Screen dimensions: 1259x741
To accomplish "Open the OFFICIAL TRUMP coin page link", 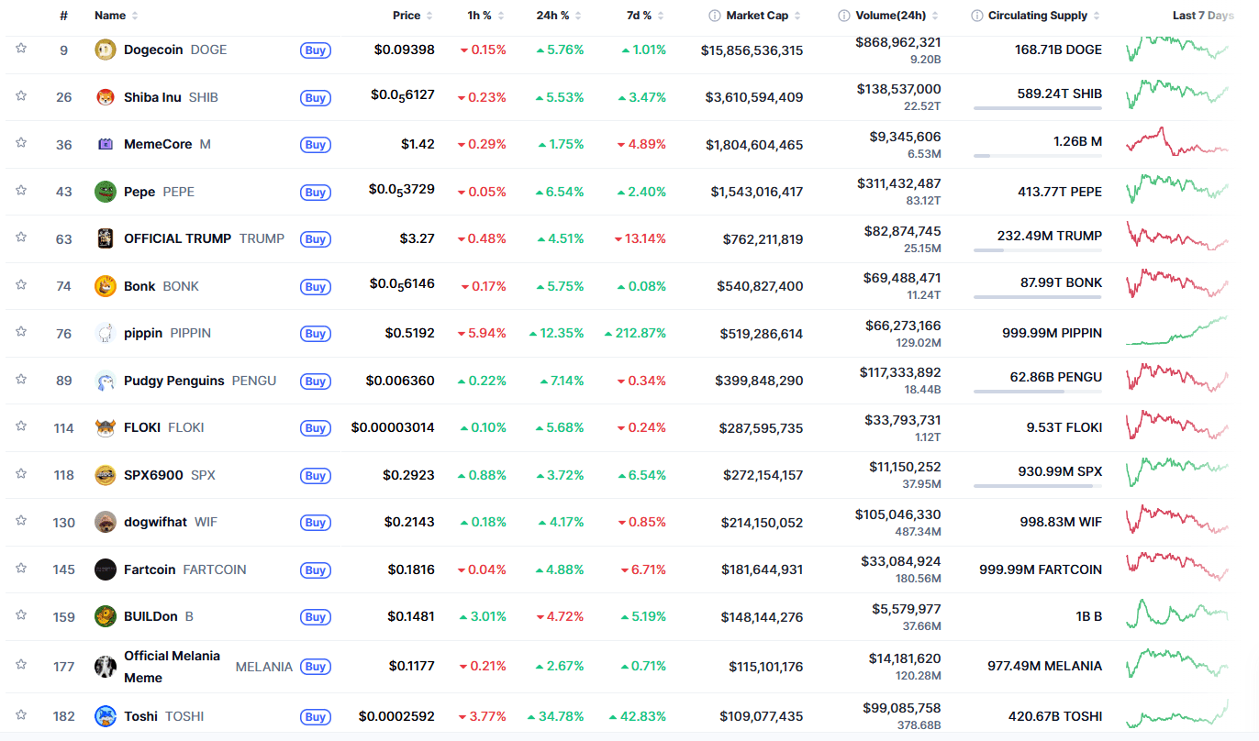I will point(176,238).
